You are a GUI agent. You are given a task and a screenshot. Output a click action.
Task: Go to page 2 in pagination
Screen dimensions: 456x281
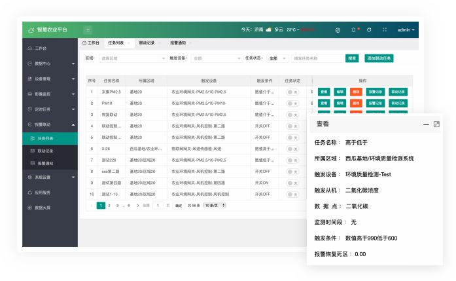click(109, 205)
